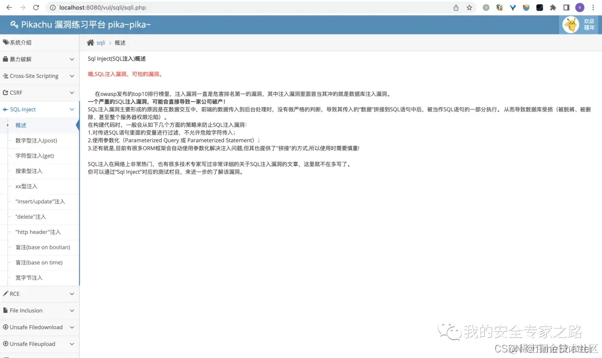
Task: Open the 数字型注入(post) link
Action: (35, 140)
